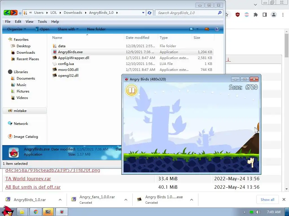Open volume speaker icon in system tray
This screenshot has width=289, height=216.
coord(258,212)
